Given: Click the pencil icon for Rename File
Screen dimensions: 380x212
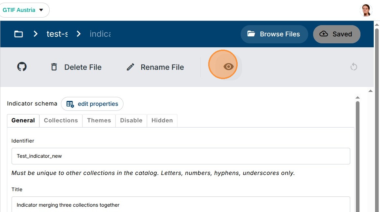Looking at the screenshot, I should [x=130, y=67].
